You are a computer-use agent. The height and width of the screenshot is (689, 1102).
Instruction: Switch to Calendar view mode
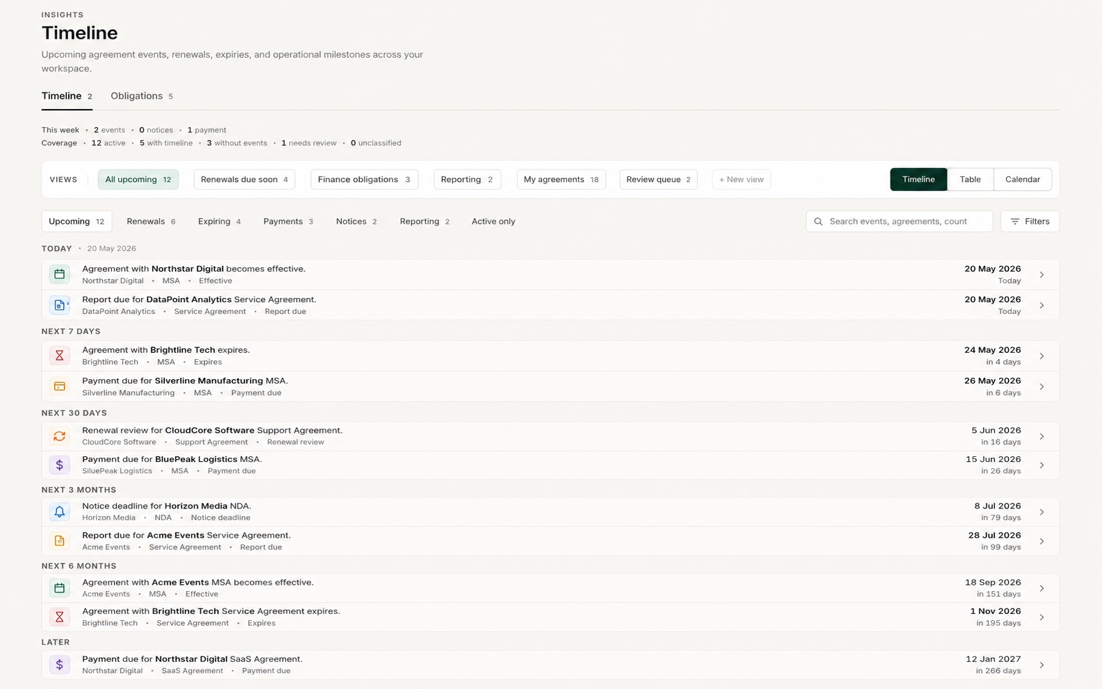click(1023, 179)
